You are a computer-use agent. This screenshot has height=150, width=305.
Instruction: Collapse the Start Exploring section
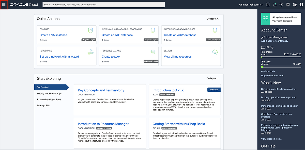coord(212,78)
